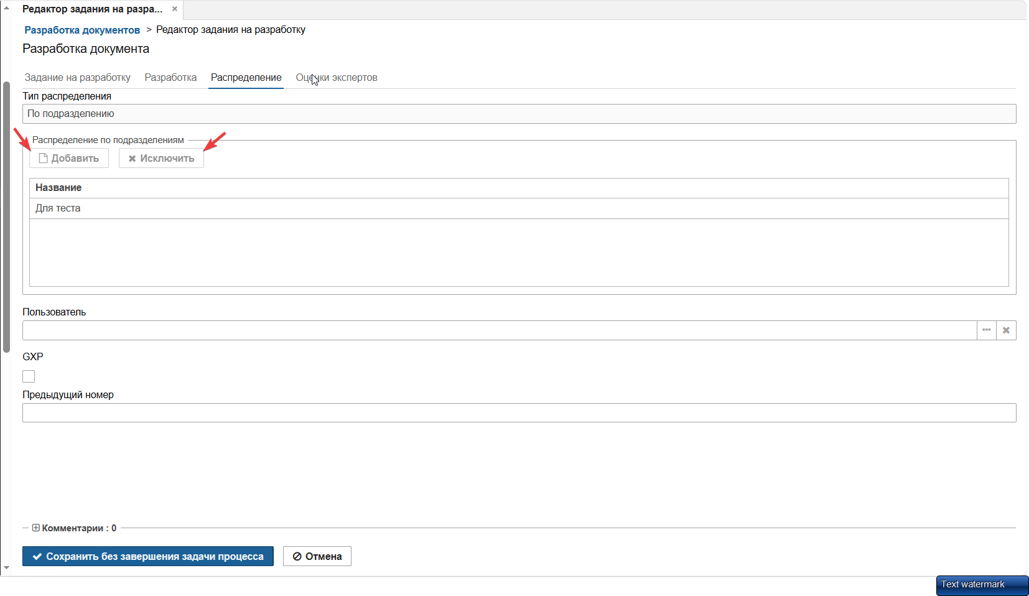Click the scroll up arrow in sidebar
The image size is (1029, 596).
click(x=6, y=7)
